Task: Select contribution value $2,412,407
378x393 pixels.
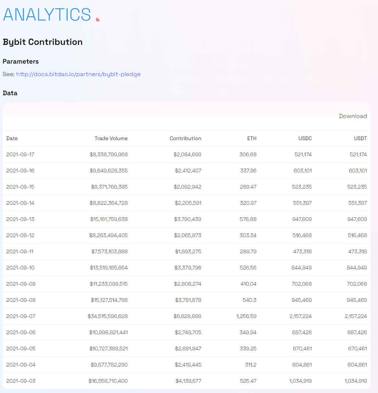Action: click(188, 171)
